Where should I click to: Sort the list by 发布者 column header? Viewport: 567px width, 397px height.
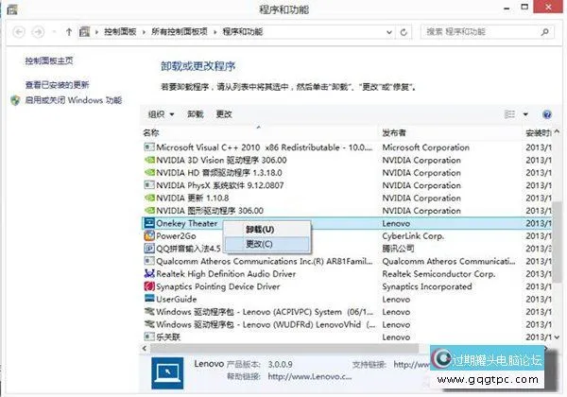pos(397,132)
